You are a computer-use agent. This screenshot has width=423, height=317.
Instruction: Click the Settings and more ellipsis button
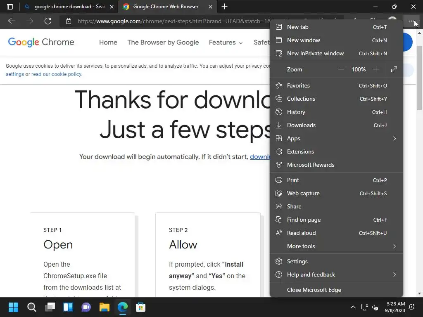[411, 21]
